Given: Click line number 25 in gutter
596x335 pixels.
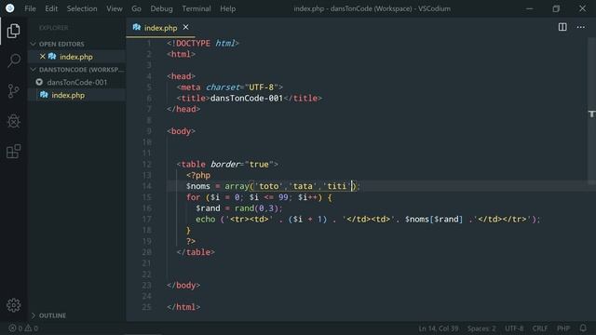Looking at the screenshot, I should click(147, 307).
